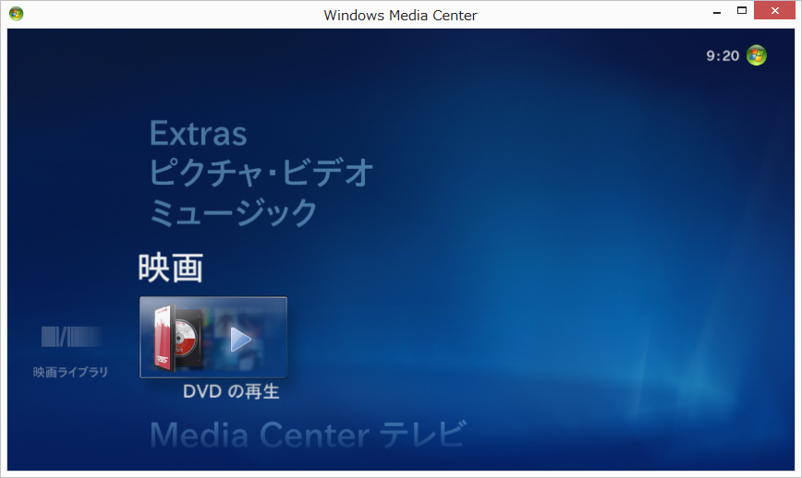
Task: Select the ピクチャ・ビデオ category
Action: [x=261, y=173]
